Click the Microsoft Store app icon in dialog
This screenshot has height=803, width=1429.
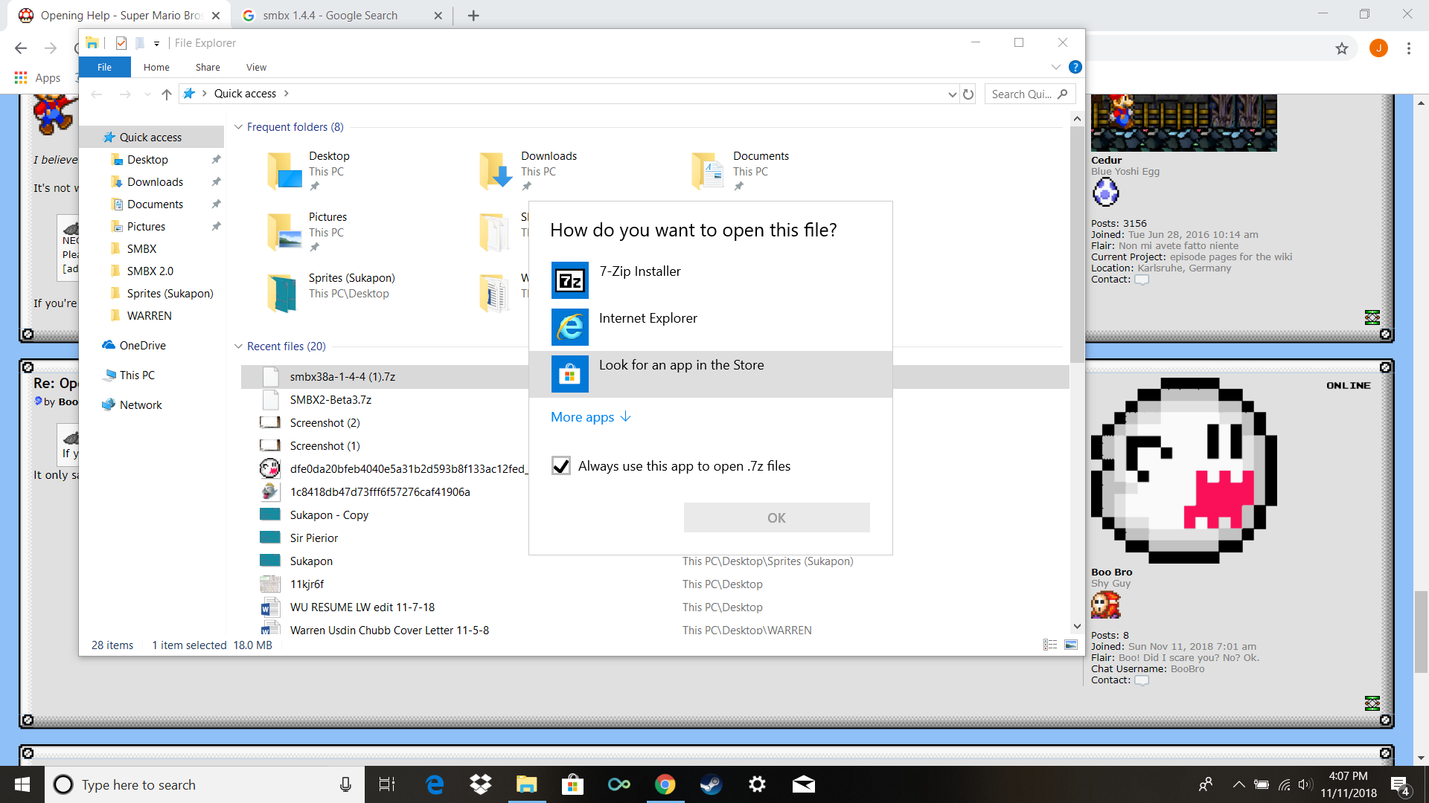coord(570,374)
